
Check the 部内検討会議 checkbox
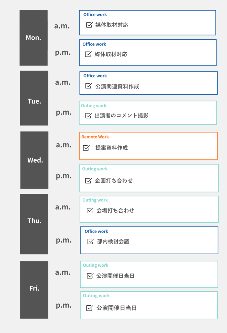[x=91, y=241]
